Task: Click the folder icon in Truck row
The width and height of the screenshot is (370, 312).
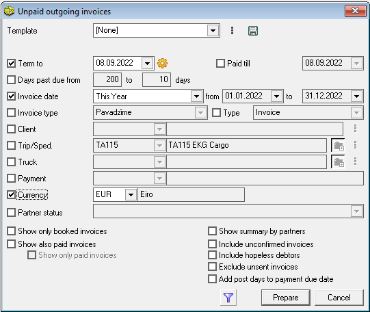Action: click(x=339, y=162)
